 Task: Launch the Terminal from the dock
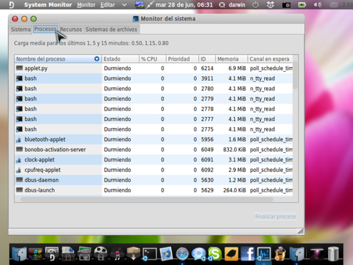point(149,254)
